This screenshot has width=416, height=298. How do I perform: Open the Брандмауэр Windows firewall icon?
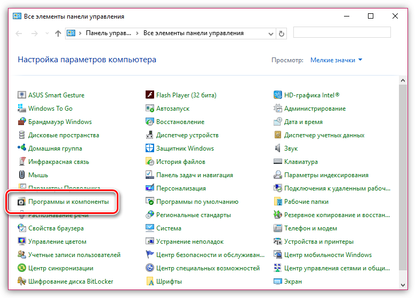(22, 121)
